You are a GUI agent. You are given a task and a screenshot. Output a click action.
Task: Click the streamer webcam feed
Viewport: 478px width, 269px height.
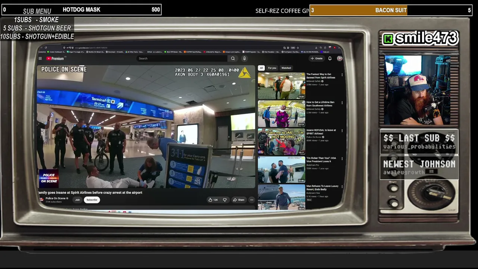point(418,90)
